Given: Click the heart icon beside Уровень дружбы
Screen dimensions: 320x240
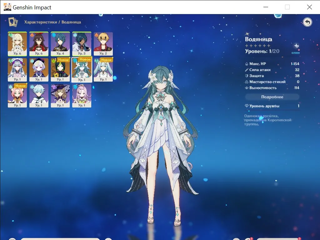Looking at the screenshot, I should click(247, 106).
